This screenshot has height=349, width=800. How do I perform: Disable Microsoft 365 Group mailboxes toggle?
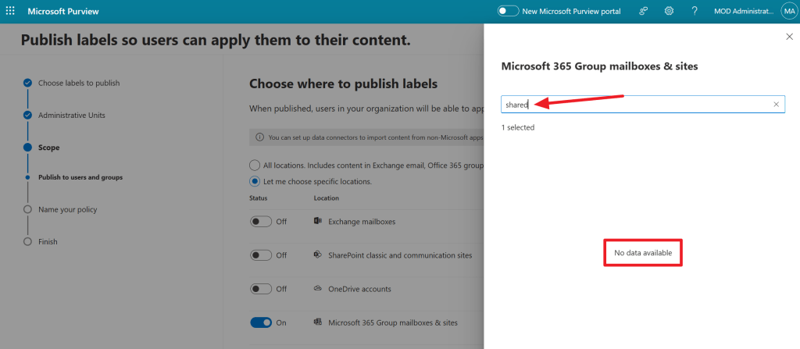(x=261, y=322)
